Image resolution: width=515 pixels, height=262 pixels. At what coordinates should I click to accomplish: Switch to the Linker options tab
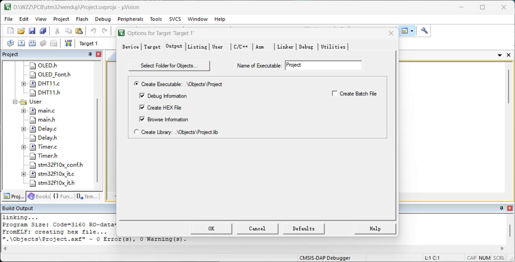(x=285, y=47)
